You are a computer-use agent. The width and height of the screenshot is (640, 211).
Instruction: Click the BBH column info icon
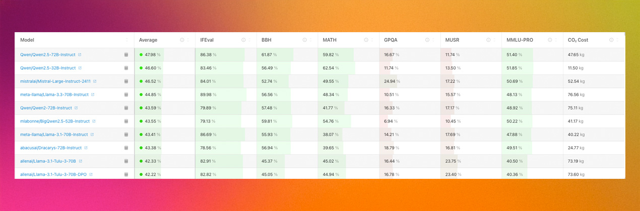304,40
